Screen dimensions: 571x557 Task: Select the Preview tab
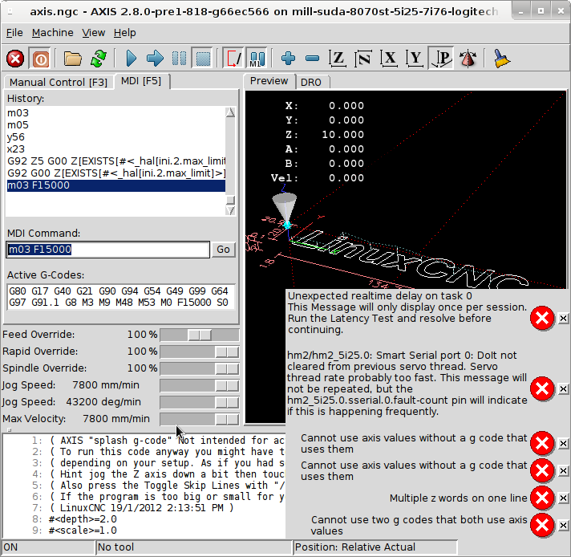[269, 81]
